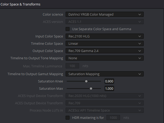
Task: Click the Timeline Color Space label
Action: click(47, 44)
